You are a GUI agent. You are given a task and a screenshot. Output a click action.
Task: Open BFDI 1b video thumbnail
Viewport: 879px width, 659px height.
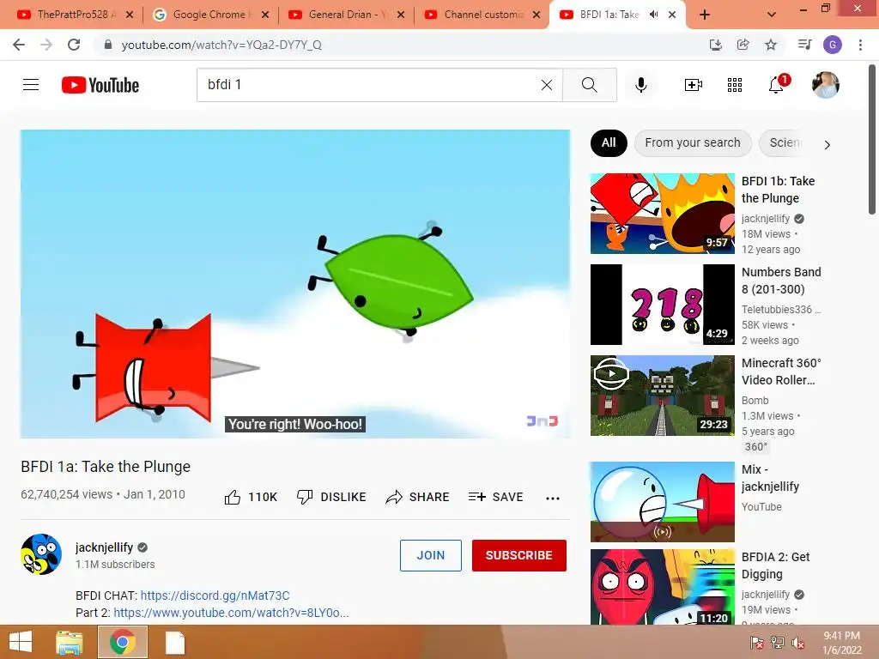[662, 214]
